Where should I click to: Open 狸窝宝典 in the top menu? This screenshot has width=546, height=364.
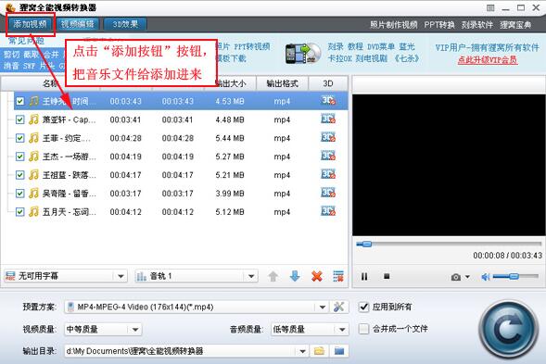coord(515,25)
